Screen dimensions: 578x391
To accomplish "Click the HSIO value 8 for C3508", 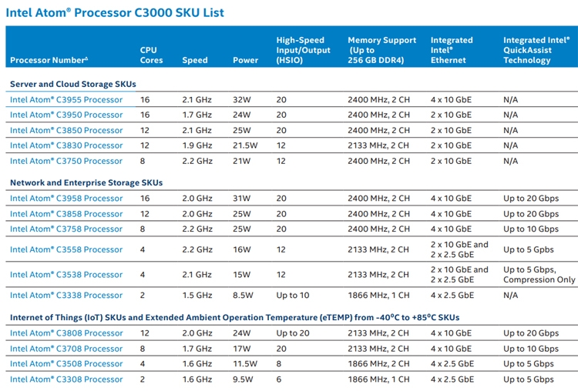I will (x=279, y=364).
